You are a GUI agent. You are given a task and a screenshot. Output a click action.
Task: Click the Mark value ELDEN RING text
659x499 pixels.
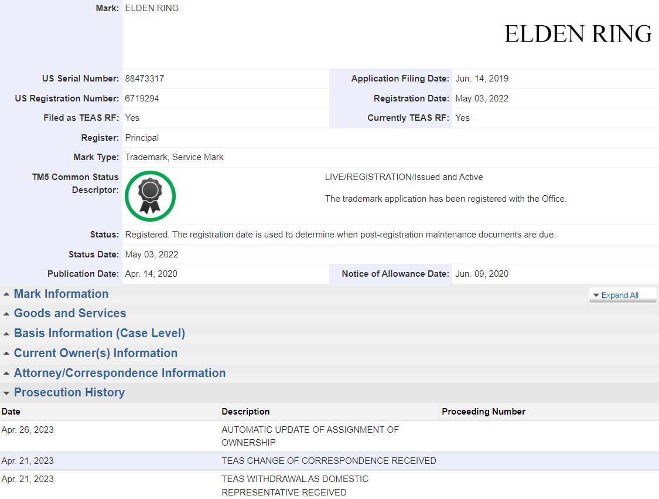tap(152, 8)
